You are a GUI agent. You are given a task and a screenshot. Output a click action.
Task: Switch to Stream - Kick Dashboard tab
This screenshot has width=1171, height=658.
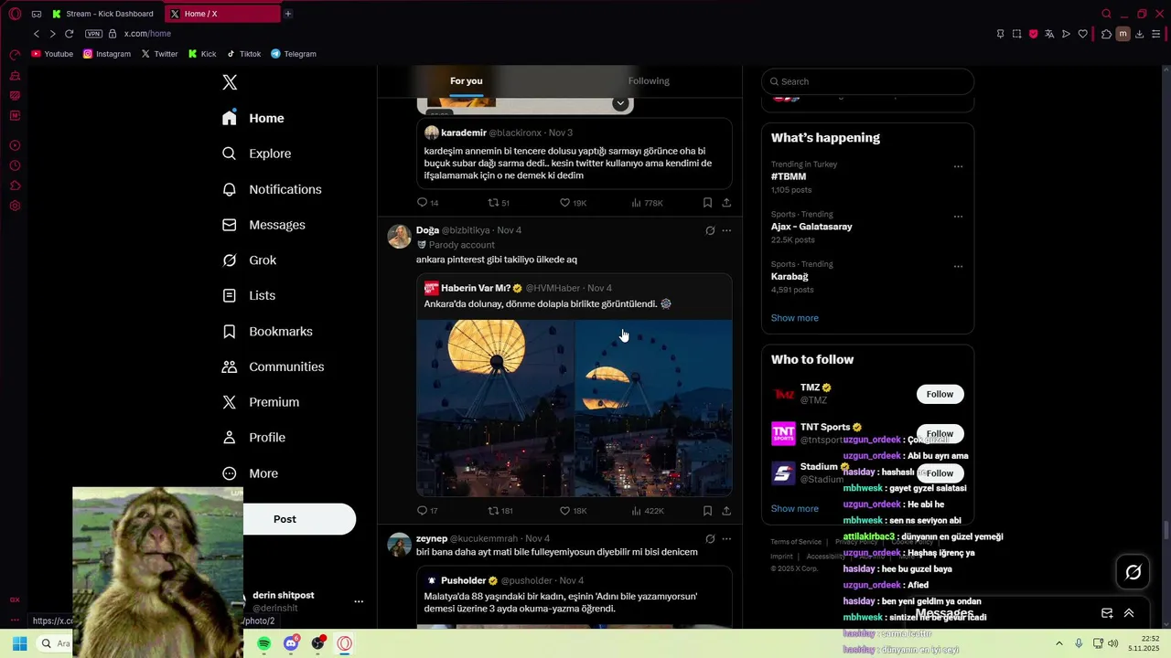[102, 14]
